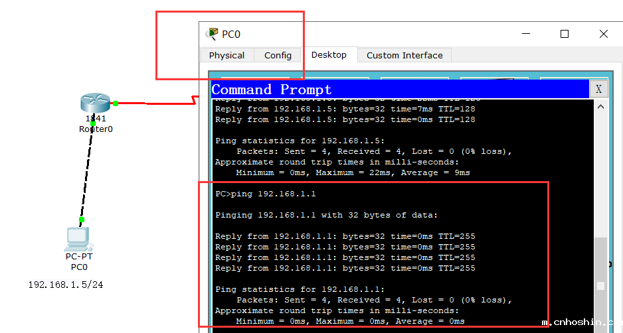This screenshot has height=333, width=623.
Task: Minimize the PC0 window
Action: [x=525, y=34]
